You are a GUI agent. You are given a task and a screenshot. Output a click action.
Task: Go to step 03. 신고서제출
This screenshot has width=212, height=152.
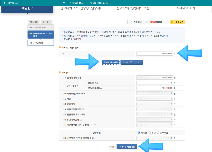point(41,43)
